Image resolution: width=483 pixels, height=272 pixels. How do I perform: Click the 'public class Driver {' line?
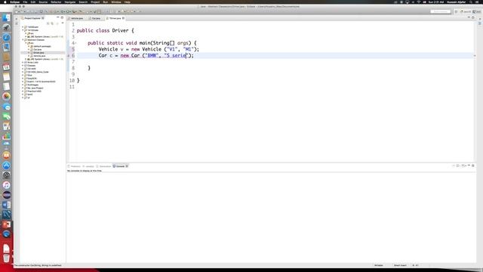(106, 30)
